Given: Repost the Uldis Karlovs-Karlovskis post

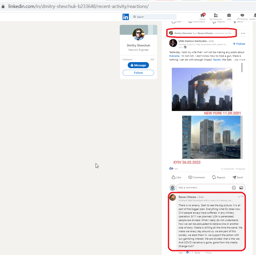Looking at the screenshot, I should (219, 177).
